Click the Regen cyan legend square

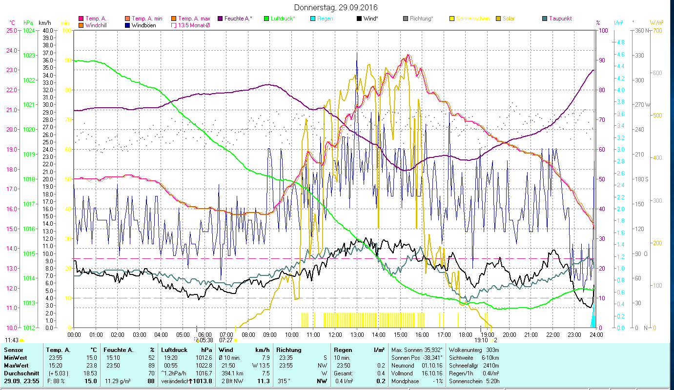pyautogui.click(x=313, y=19)
